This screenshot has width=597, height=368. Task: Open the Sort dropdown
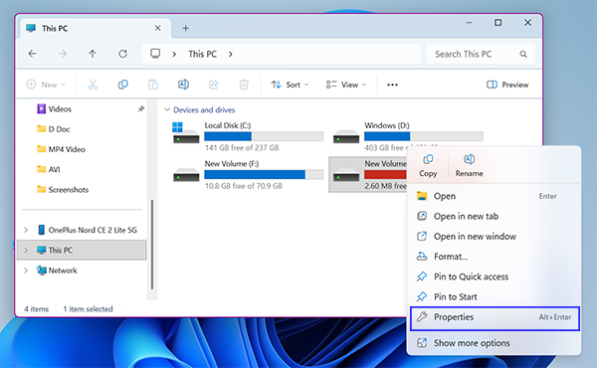290,85
